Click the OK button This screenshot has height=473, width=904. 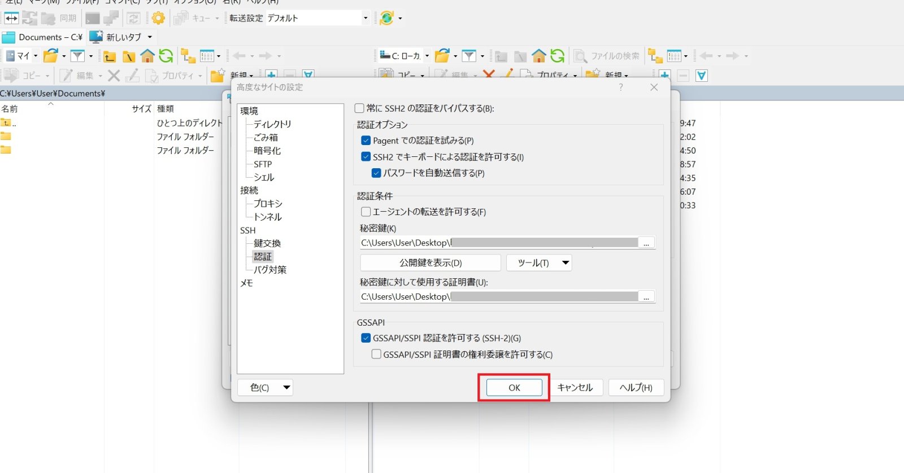514,387
